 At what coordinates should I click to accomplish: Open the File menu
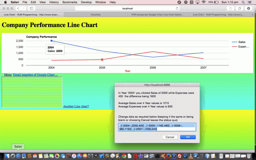[x=25, y=2]
